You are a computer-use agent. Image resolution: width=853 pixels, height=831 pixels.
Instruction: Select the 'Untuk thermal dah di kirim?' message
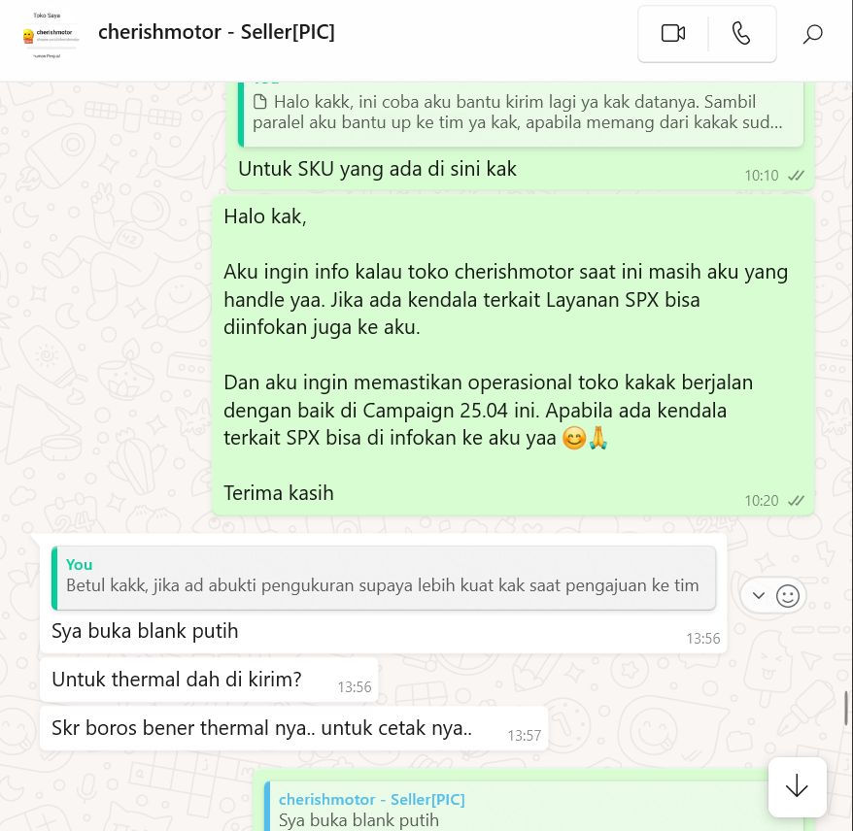(209, 680)
